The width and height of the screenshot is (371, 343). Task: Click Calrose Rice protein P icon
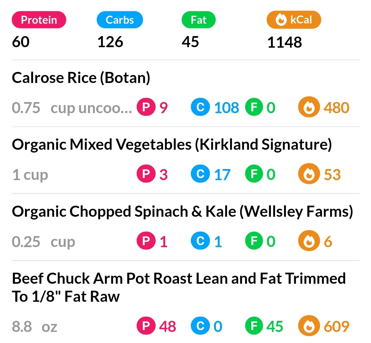point(146,107)
